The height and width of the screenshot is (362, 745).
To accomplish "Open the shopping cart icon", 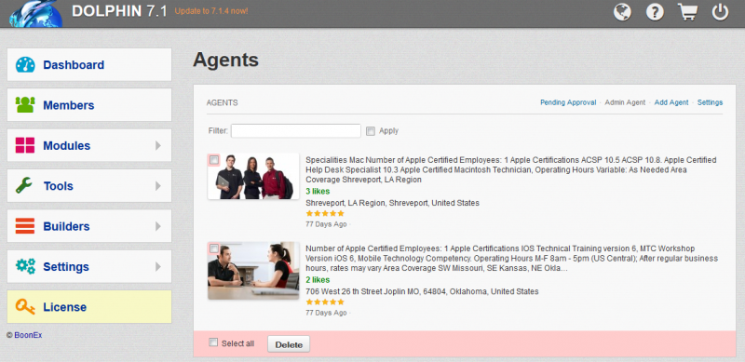I will pyautogui.click(x=687, y=12).
